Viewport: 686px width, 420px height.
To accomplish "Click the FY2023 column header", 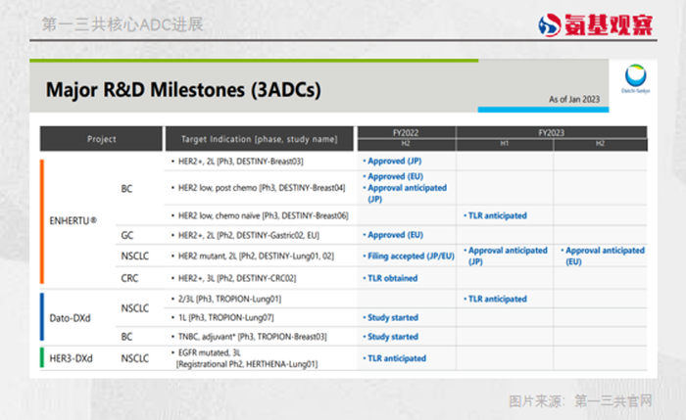I will tap(551, 132).
